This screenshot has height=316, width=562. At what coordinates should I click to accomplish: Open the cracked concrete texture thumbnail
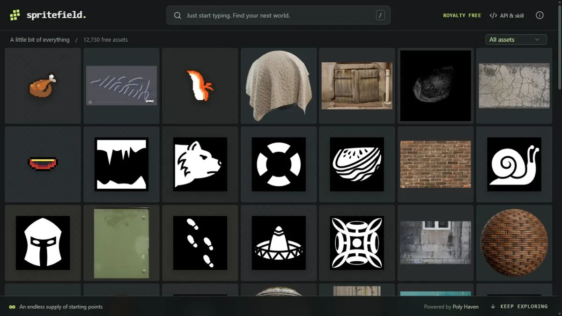(514, 86)
